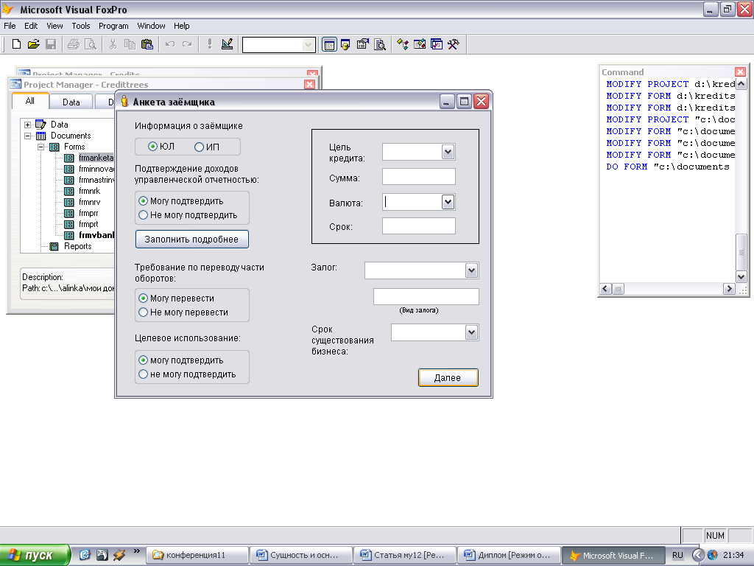Select the frmprr form in project tree

click(88, 213)
